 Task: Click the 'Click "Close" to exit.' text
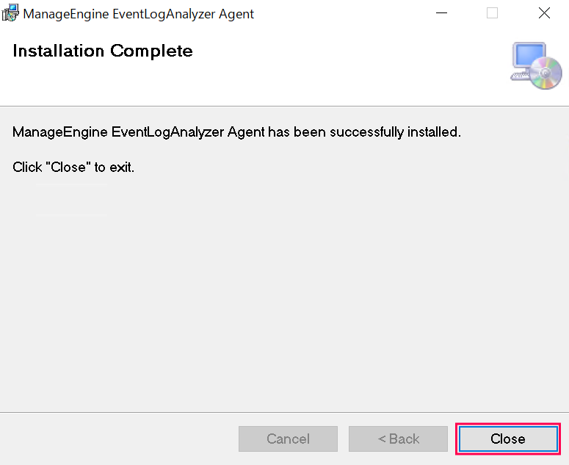tap(73, 167)
